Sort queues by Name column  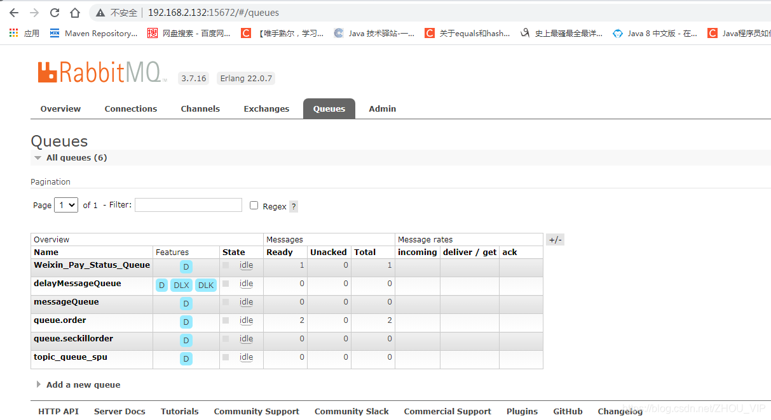(x=46, y=252)
